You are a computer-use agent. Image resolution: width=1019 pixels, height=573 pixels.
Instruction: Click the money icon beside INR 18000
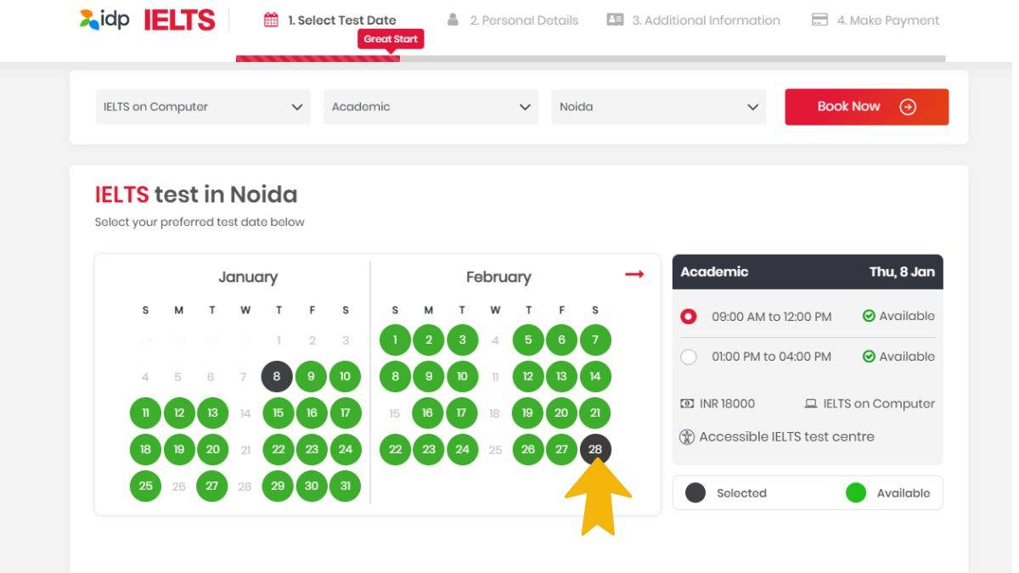687,404
